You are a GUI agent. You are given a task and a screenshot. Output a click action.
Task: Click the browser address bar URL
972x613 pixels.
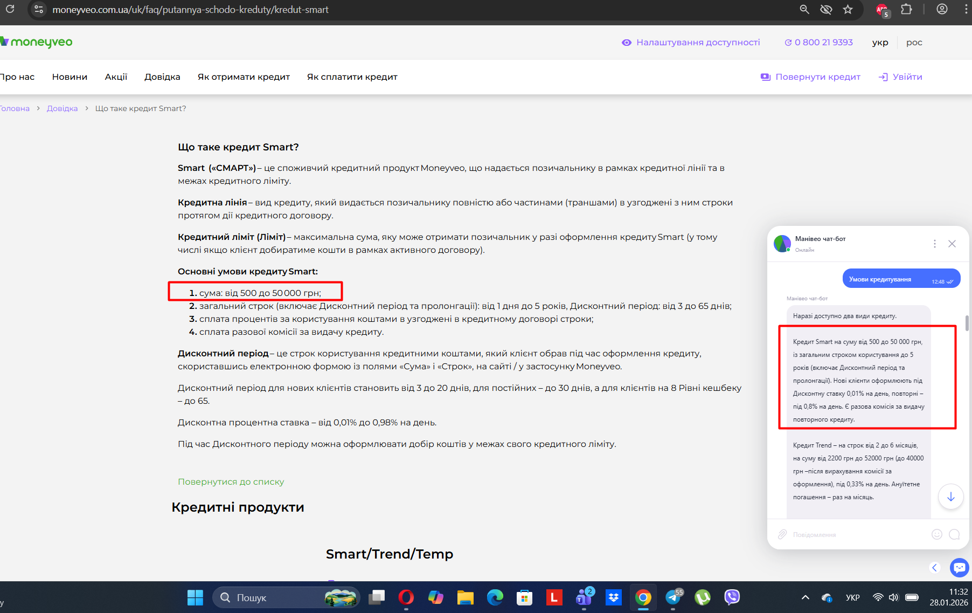[190, 10]
